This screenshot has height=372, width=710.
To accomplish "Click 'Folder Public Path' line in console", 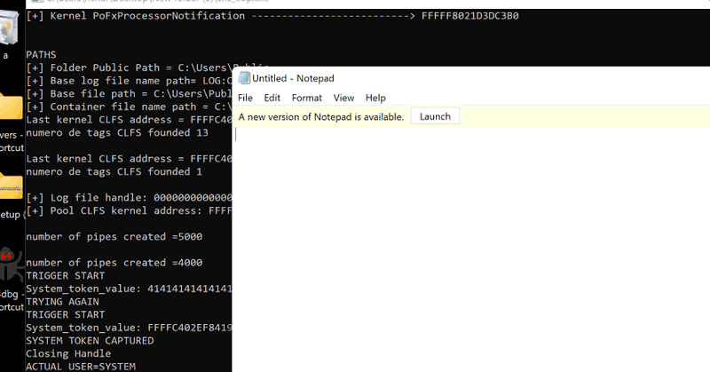I will point(129,68).
